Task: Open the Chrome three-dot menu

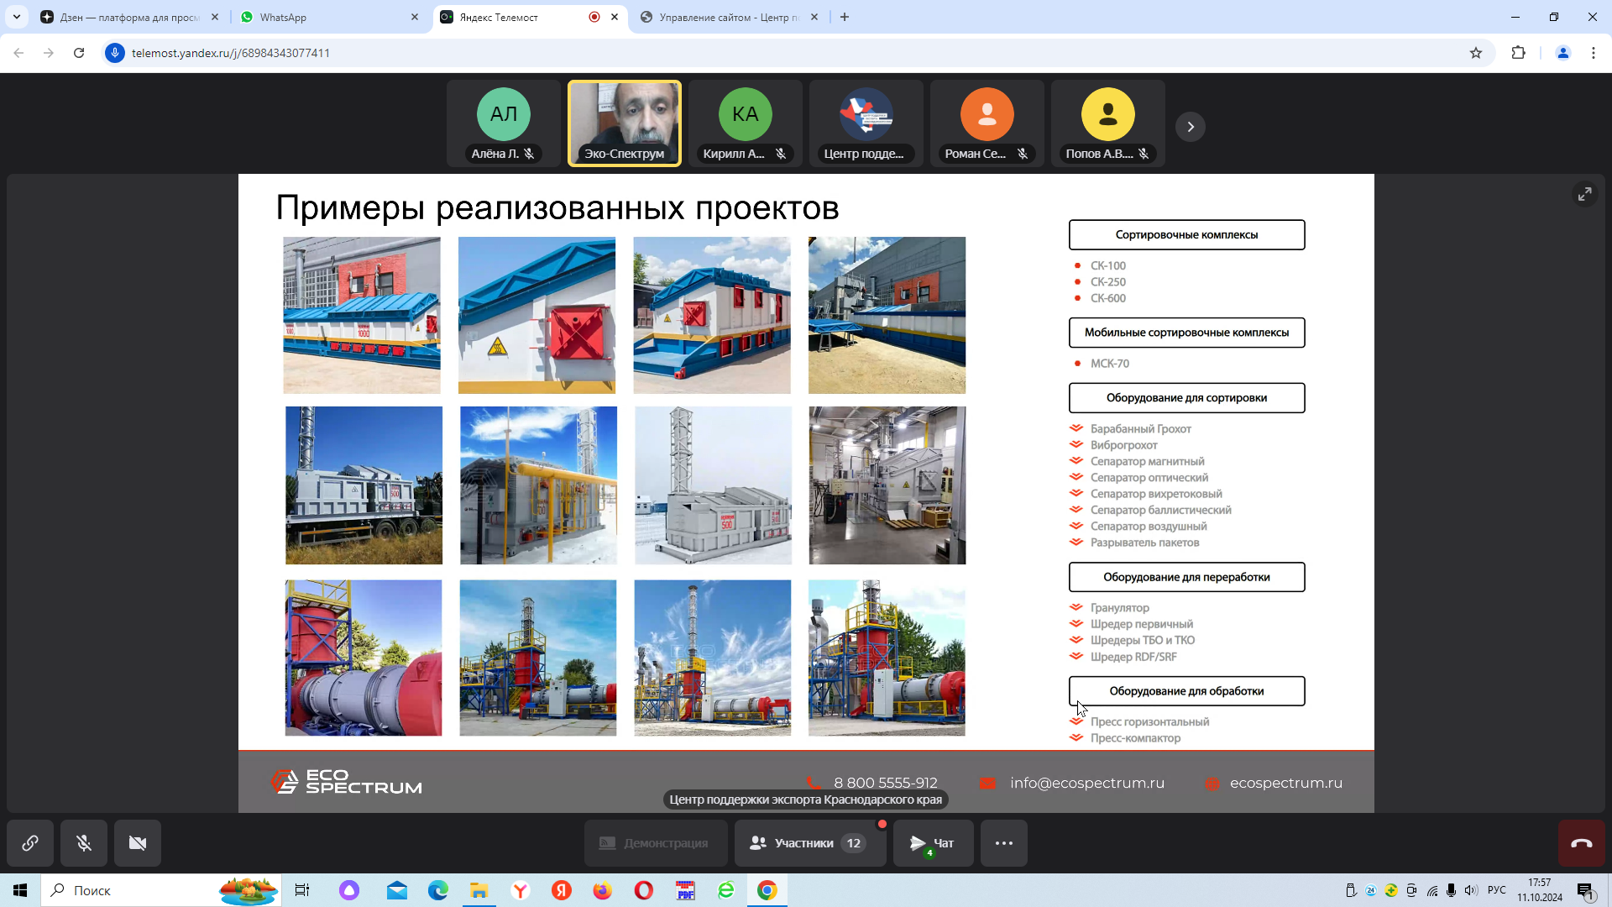Action: [1594, 53]
